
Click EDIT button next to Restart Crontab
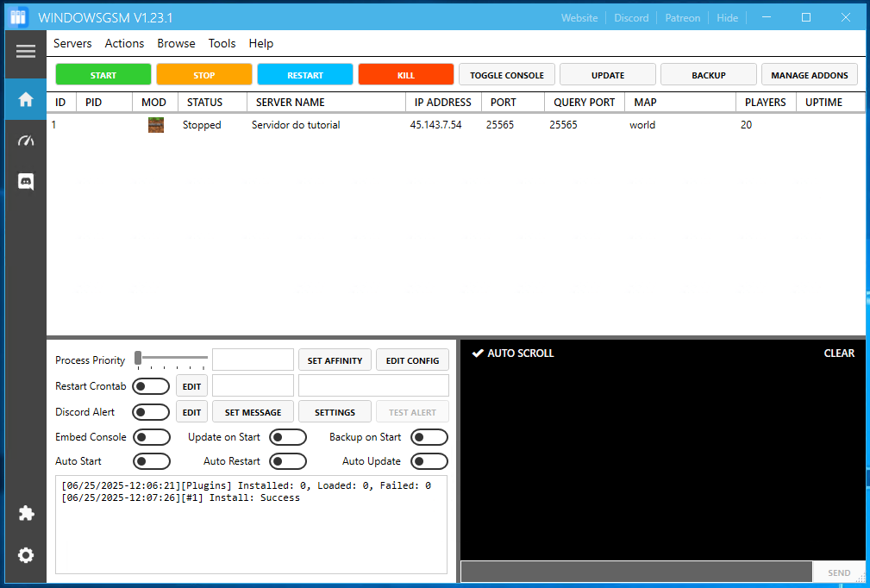tap(192, 386)
